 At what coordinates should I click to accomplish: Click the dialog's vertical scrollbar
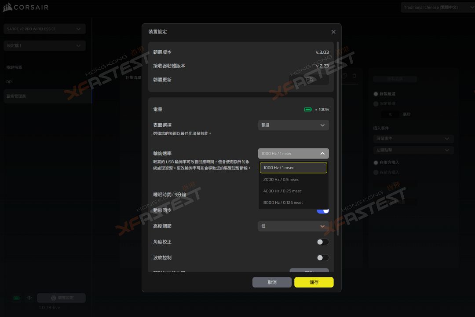pyautogui.click(x=337, y=132)
